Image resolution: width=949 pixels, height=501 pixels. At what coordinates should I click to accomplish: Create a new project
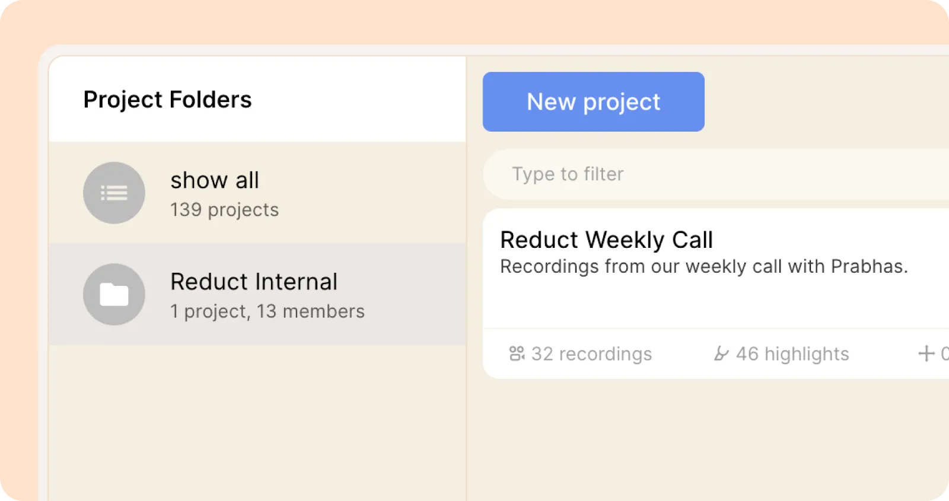pos(593,102)
